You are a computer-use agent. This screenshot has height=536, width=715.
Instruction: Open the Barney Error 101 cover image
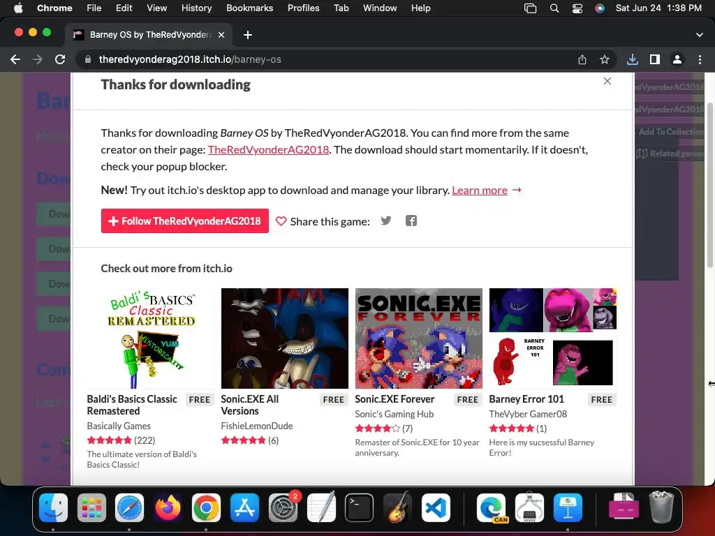[x=553, y=338]
